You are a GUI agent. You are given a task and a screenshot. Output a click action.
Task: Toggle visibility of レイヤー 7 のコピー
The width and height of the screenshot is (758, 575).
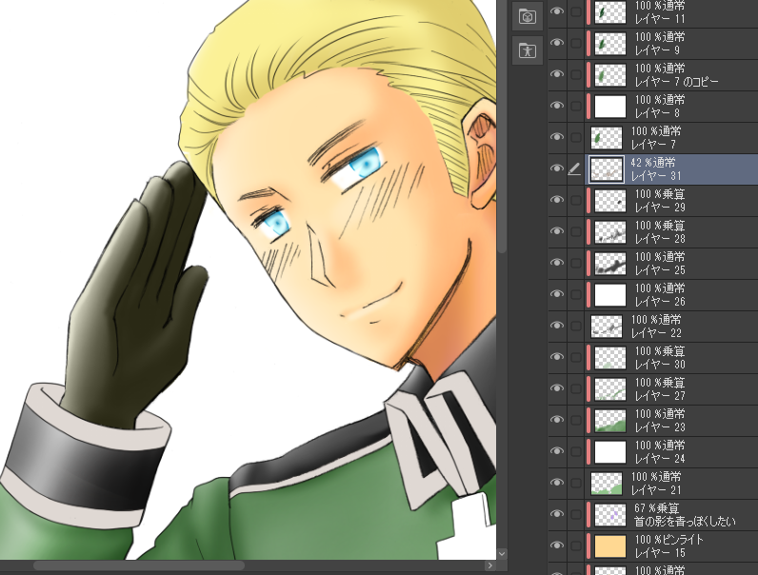[x=557, y=74]
